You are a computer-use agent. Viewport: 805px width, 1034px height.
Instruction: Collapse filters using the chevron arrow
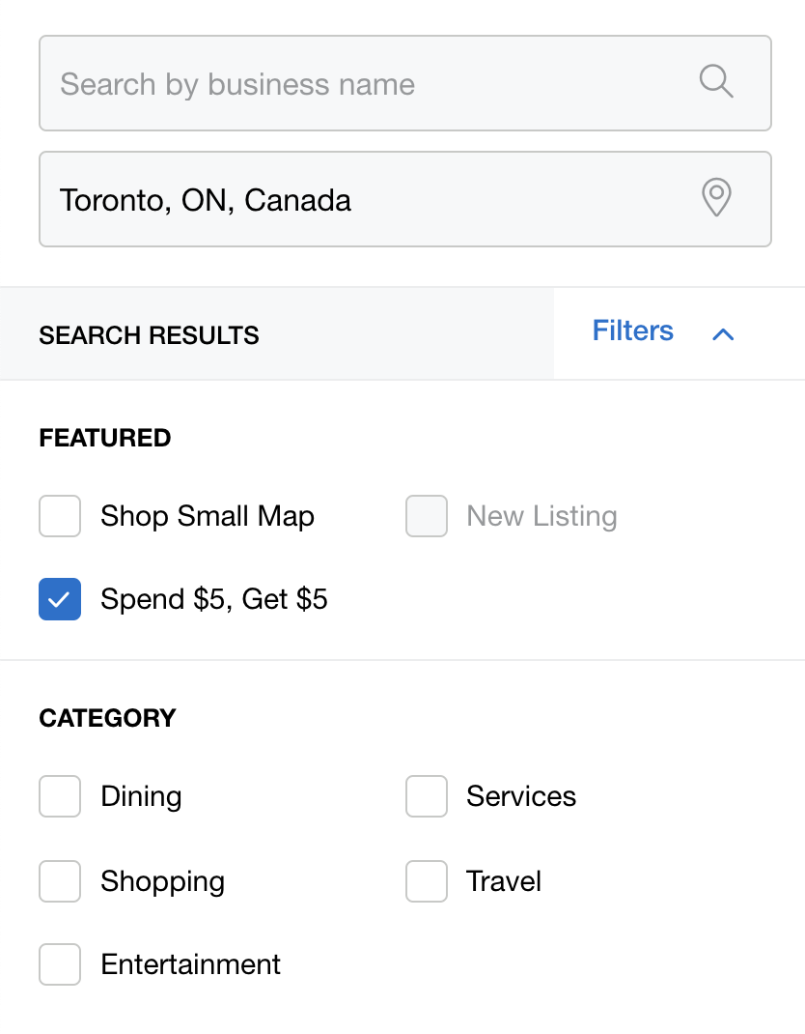(723, 334)
